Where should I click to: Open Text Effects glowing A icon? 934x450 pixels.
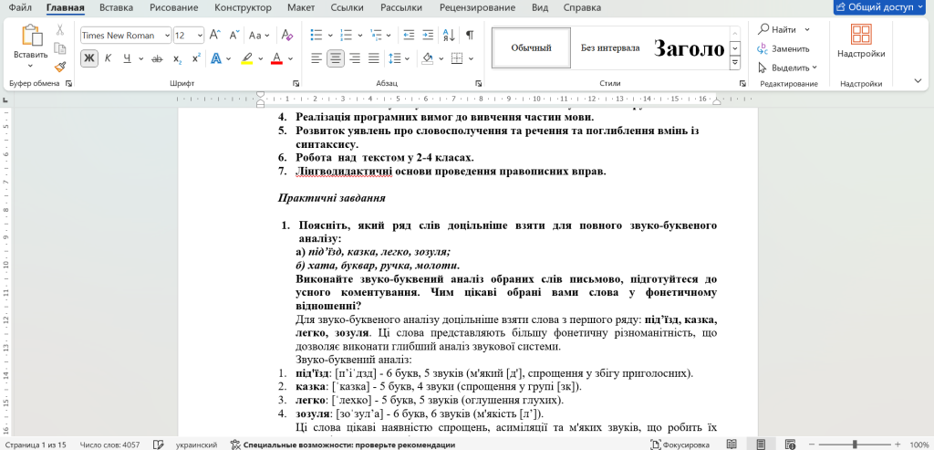pyautogui.click(x=215, y=58)
